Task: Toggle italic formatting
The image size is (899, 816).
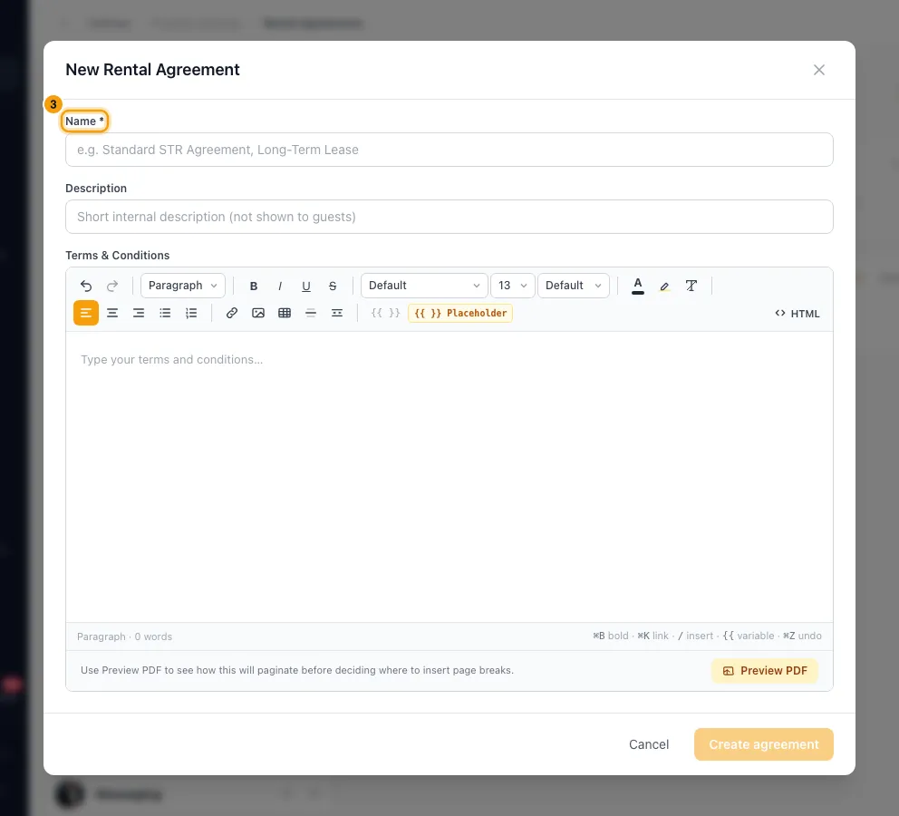Action: pyautogui.click(x=280, y=286)
